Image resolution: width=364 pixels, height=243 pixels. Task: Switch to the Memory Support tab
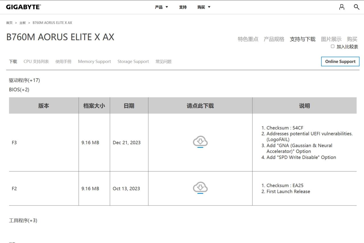point(94,62)
